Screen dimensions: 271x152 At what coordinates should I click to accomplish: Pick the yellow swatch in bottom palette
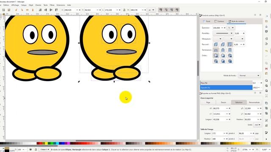46,143
